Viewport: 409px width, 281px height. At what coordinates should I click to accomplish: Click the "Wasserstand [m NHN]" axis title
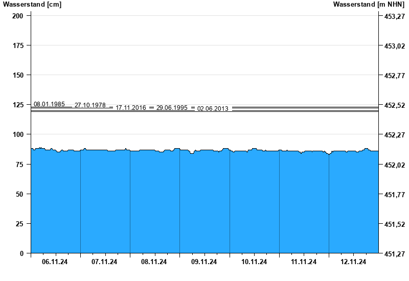pos(369,5)
